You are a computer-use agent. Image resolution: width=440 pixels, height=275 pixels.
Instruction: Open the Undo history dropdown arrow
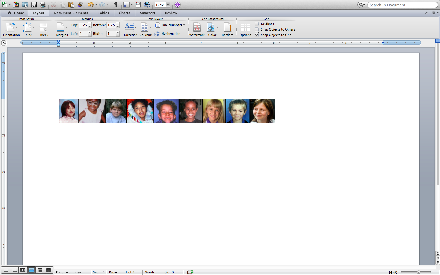(x=96, y=5)
